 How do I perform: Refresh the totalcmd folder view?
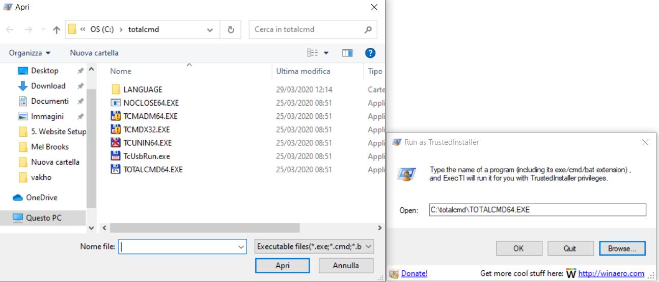231,29
